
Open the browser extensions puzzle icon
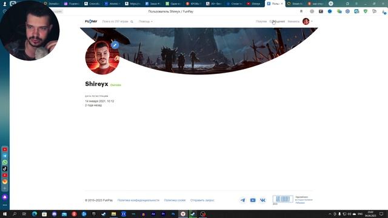(x=375, y=12)
